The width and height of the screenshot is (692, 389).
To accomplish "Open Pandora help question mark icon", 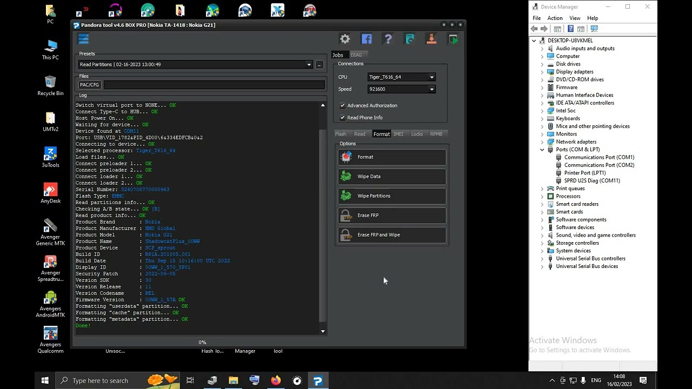I will point(388,39).
